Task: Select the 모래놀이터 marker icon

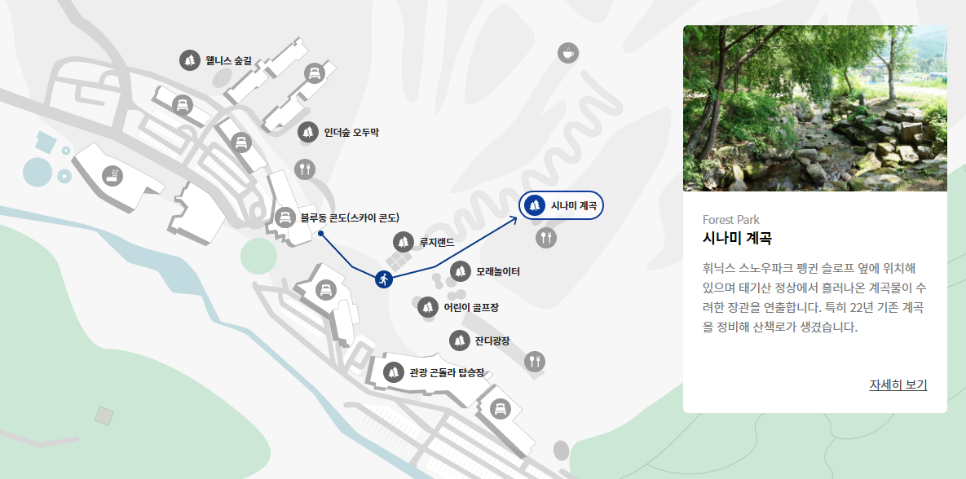Action: pyautogui.click(x=461, y=271)
